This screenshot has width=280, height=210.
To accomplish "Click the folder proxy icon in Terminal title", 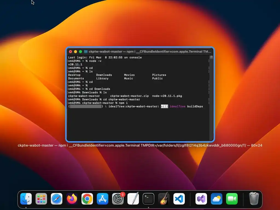I will click(x=86, y=52).
